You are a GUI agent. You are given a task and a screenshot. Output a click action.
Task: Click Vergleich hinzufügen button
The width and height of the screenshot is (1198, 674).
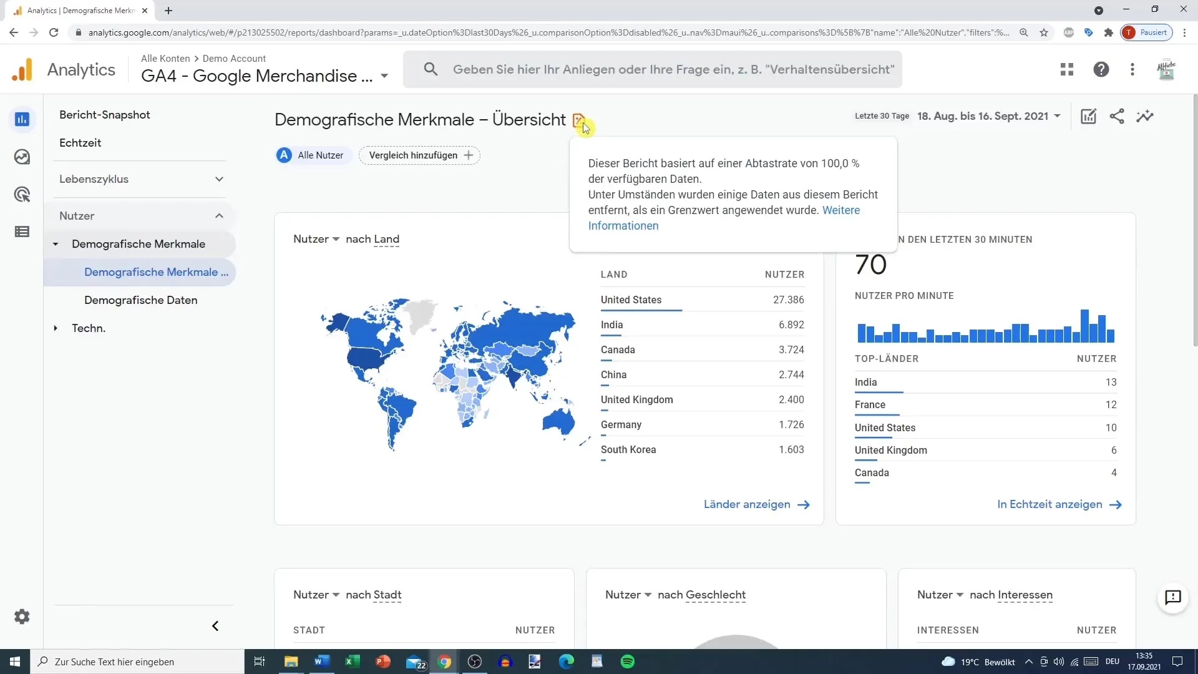(420, 155)
